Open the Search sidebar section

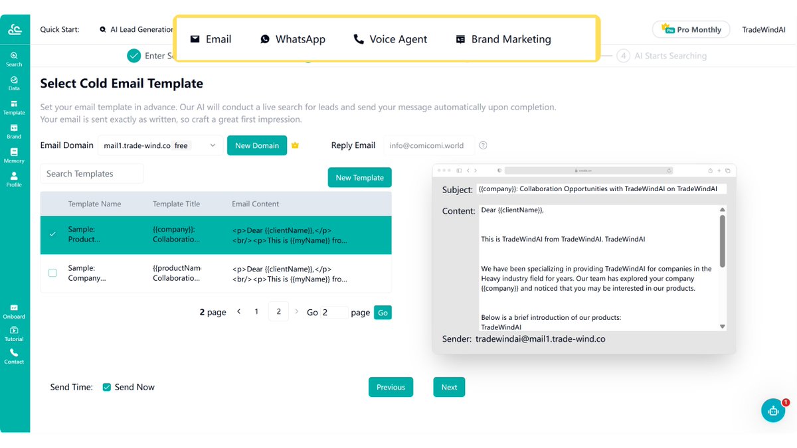click(14, 59)
